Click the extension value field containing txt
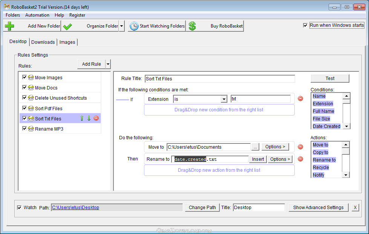The width and height of the screenshot is (369, 234). tap(260, 99)
